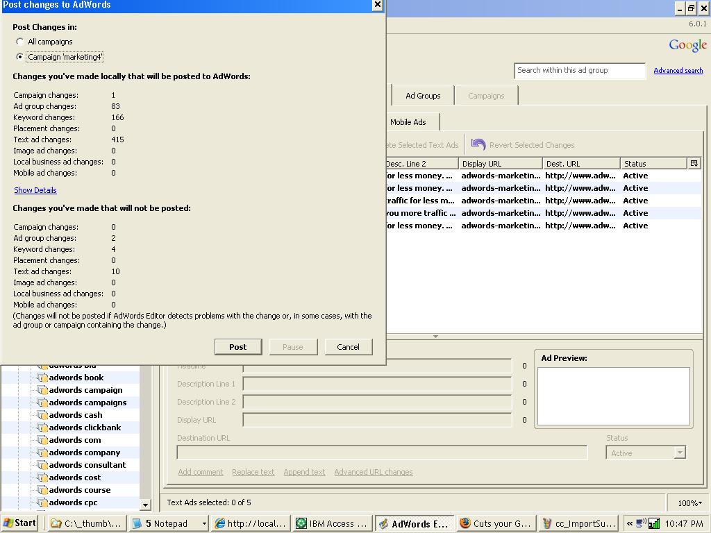
Task: Select the 'adwords course' ad group
Action: pyautogui.click(x=80, y=490)
